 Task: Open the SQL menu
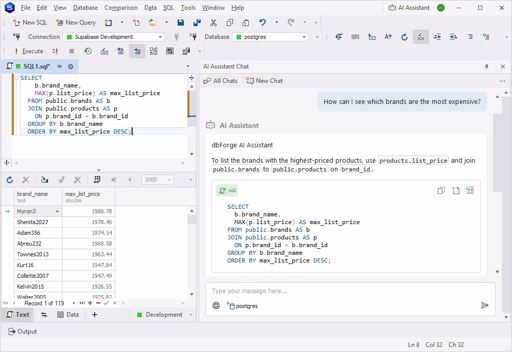[x=168, y=8]
